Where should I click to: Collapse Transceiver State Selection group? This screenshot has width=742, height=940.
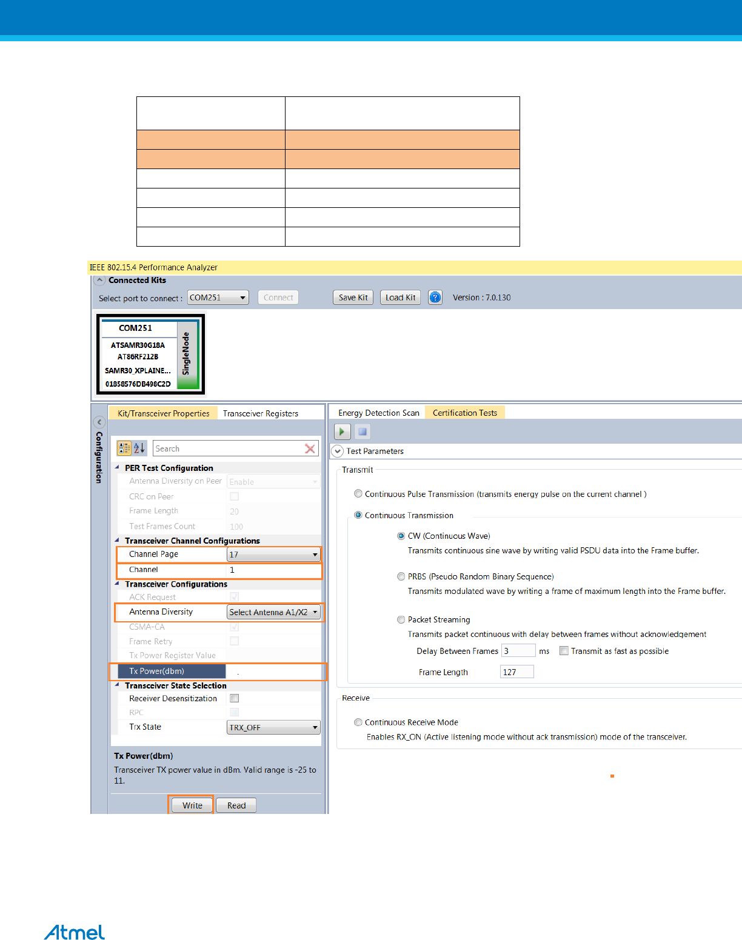[118, 685]
